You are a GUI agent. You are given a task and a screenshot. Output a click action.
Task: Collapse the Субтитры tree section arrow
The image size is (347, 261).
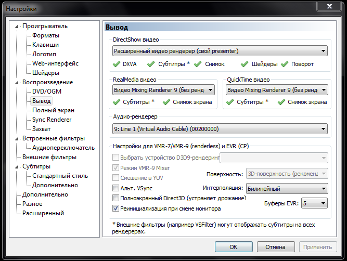[x=17, y=167]
